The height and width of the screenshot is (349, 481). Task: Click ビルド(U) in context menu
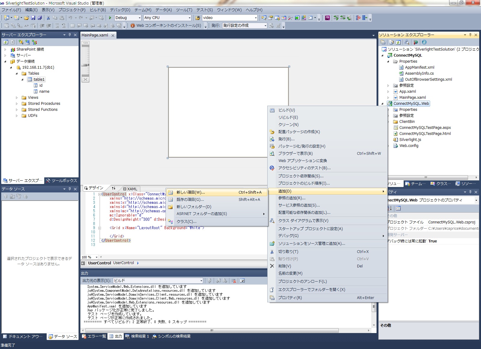327,110
